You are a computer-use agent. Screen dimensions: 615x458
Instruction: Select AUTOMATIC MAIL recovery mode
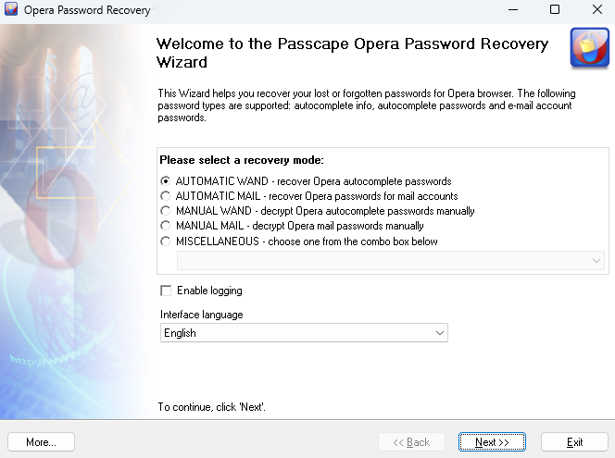click(166, 196)
